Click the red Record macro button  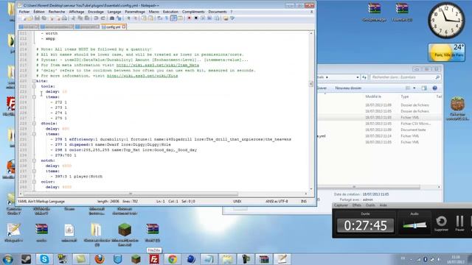coord(189,18)
